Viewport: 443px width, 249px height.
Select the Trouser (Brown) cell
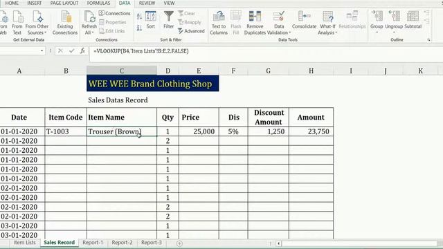pos(122,131)
